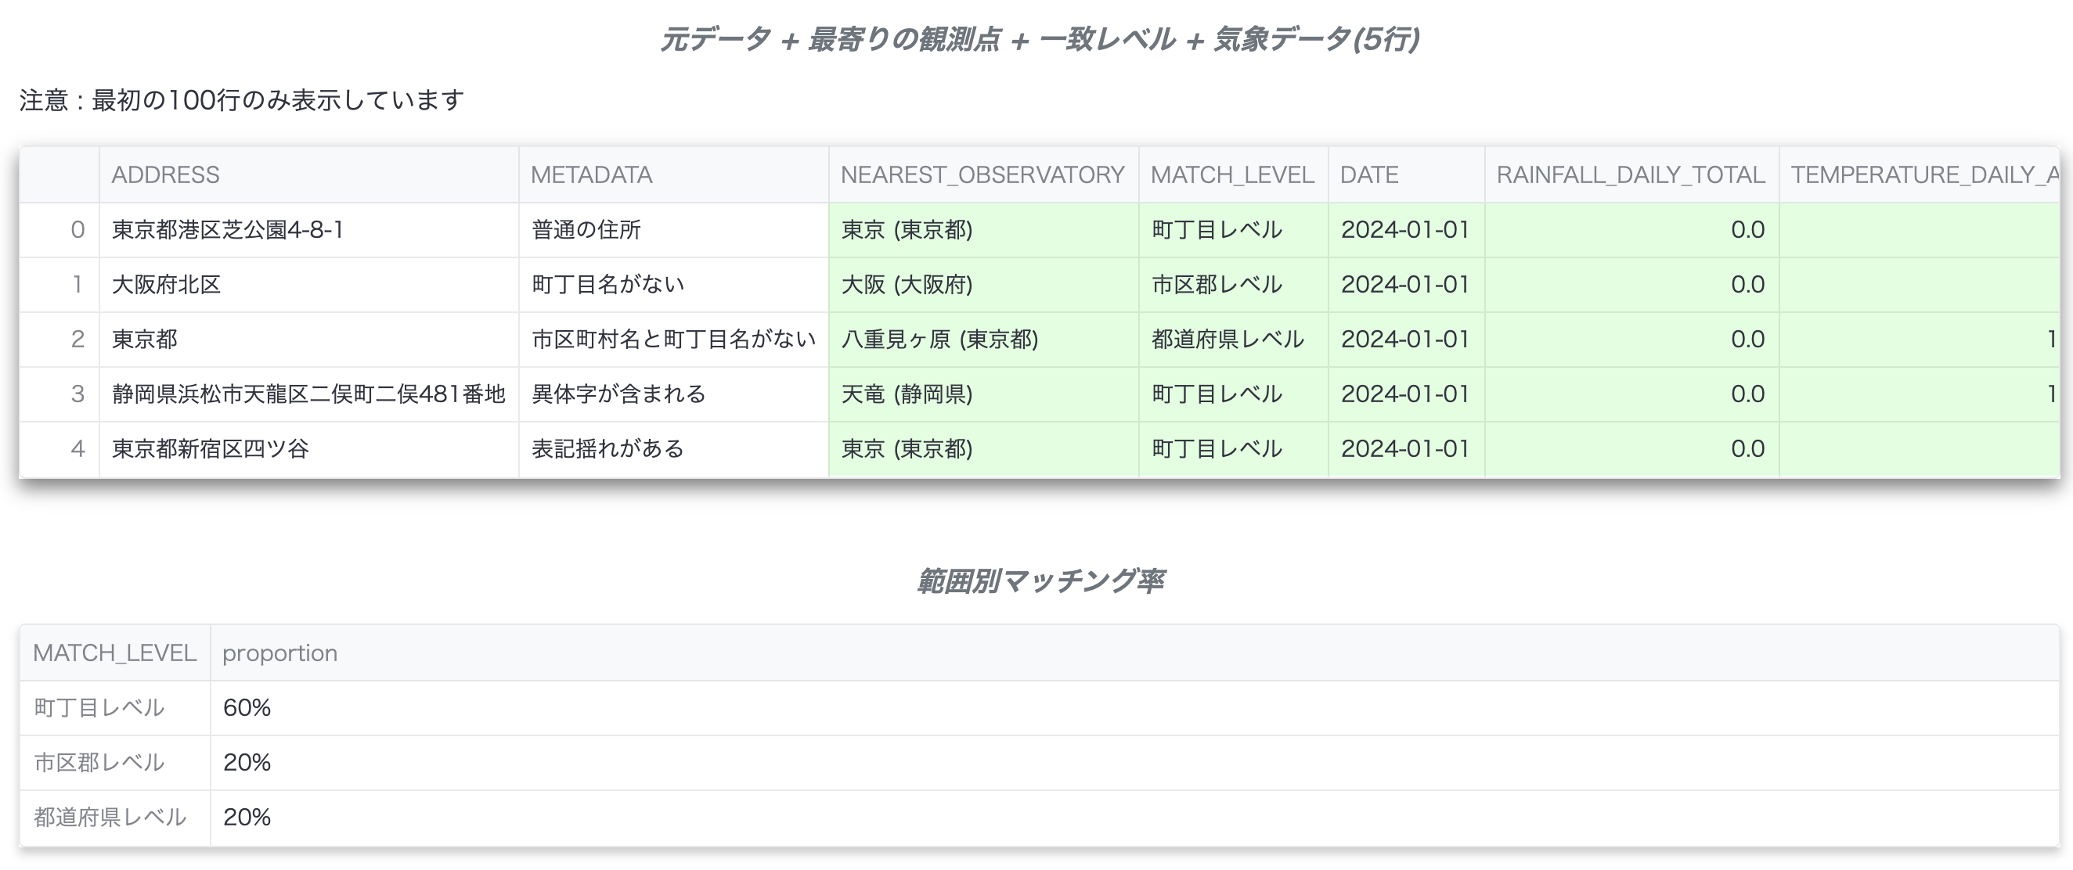This screenshot has height=870, width=2073.
Task: Click the MATCH_LEVEL header in the first table
Action: (1233, 174)
